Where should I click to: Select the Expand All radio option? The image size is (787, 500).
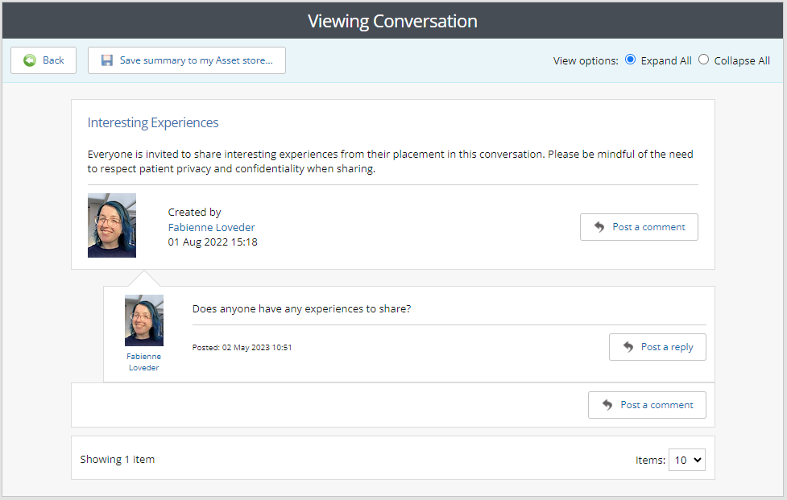[x=631, y=60]
